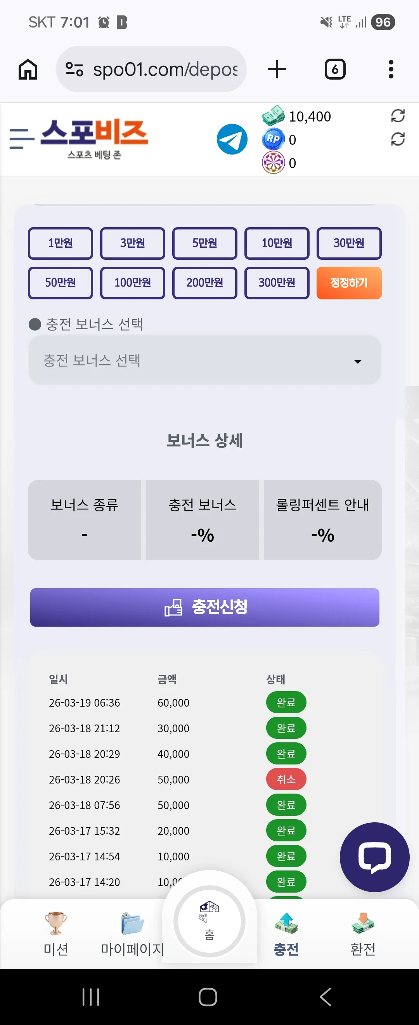Image resolution: width=419 pixels, height=1025 pixels.
Task: Open browser tab switcher showing 6
Action: pos(335,69)
